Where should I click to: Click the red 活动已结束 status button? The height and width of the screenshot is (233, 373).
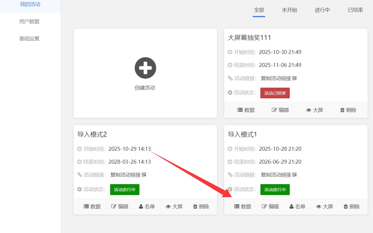point(275,93)
